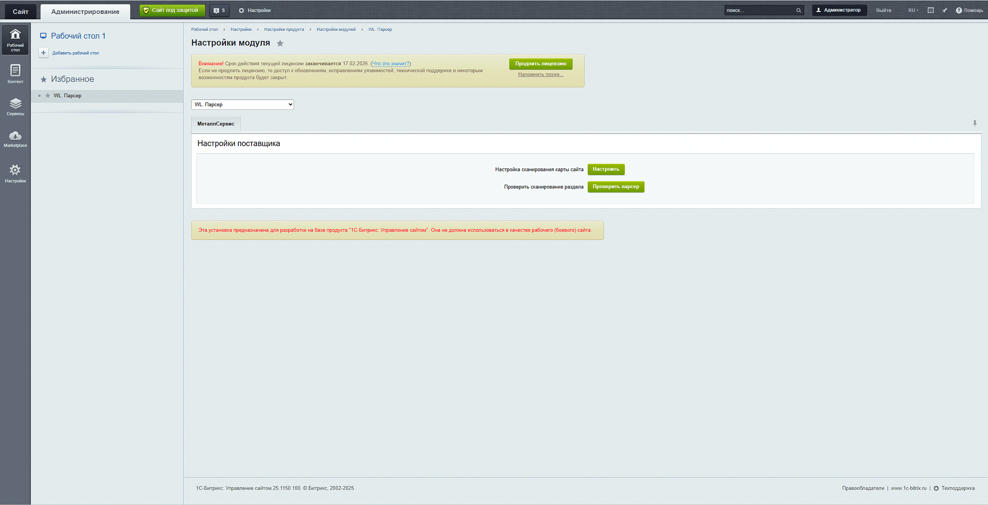The image size is (988, 505).
Task: Click the Проверить парсер button
Action: (615, 187)
